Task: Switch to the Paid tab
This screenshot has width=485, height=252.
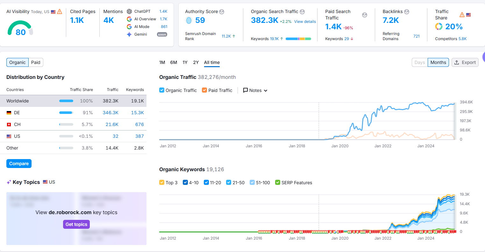Action: coord(36,62)
